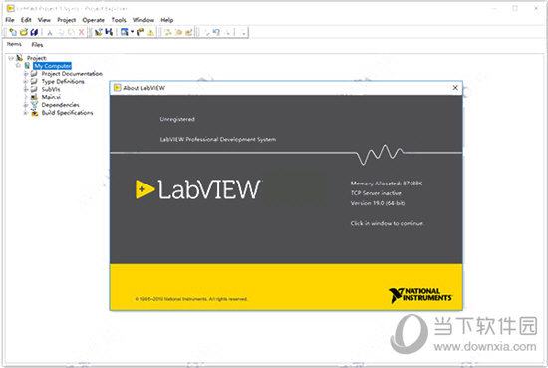Click the New Project toolbar icon
548x368 pixels.
click(13, 32)
